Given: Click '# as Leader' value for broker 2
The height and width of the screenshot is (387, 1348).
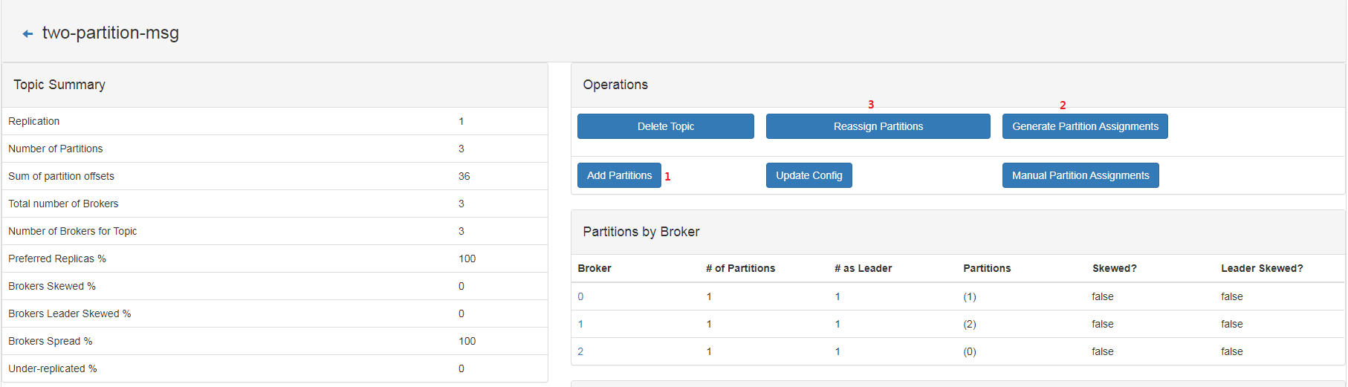Looking at the screenshot, I should [x=837, y=351].
